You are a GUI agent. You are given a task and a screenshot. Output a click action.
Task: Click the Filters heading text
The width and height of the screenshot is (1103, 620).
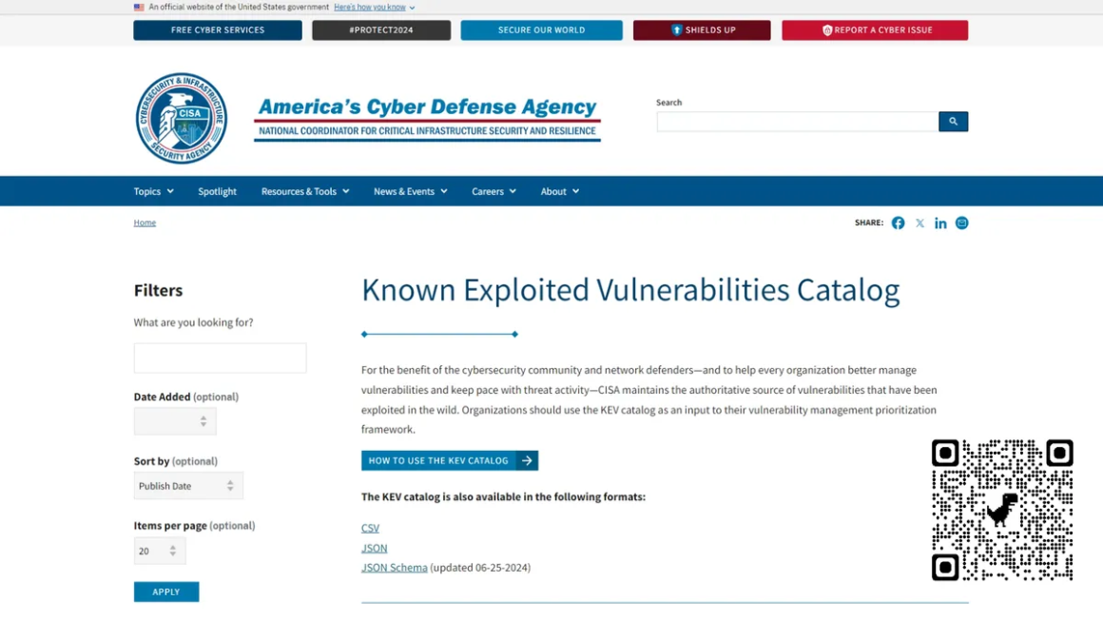tap(158, 290)
